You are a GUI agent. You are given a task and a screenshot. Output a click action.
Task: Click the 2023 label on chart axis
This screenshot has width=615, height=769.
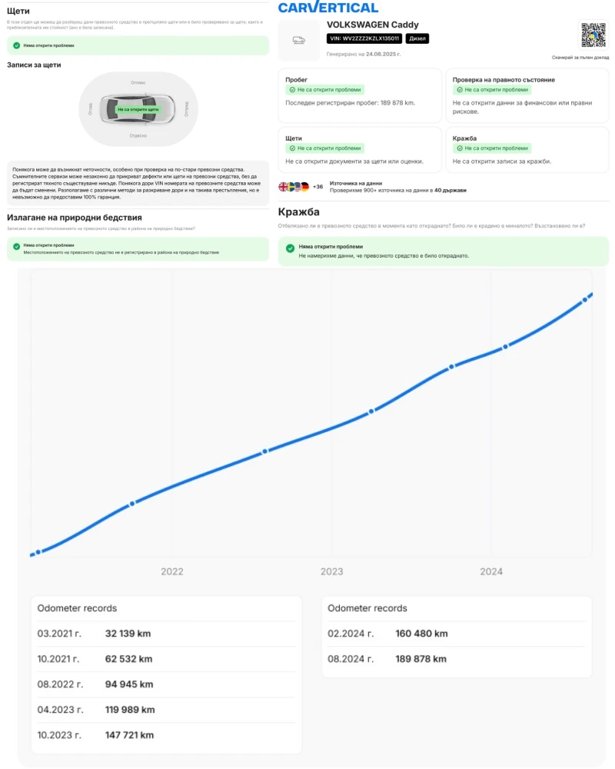click(331, 571)
